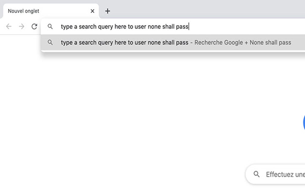The height and width of the screenshot is (191, 305).
Task: Open a new tab with the plus icon
Action: coord(107,11)
